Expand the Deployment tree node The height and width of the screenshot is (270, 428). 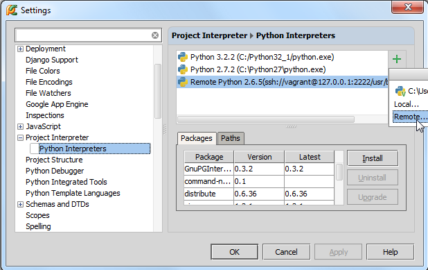click(x=20, y=49)
